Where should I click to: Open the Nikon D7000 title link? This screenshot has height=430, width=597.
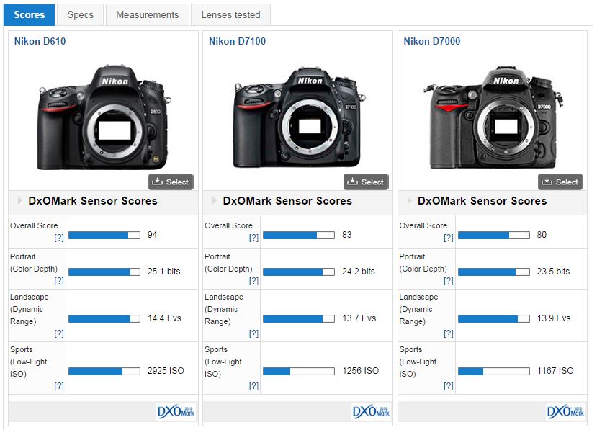[x=432, y=41]
